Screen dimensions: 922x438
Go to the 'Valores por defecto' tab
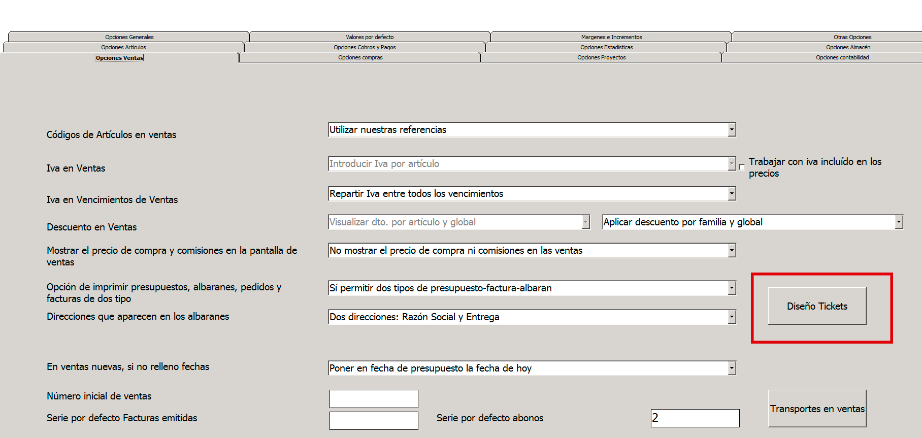tap(370, 37)
